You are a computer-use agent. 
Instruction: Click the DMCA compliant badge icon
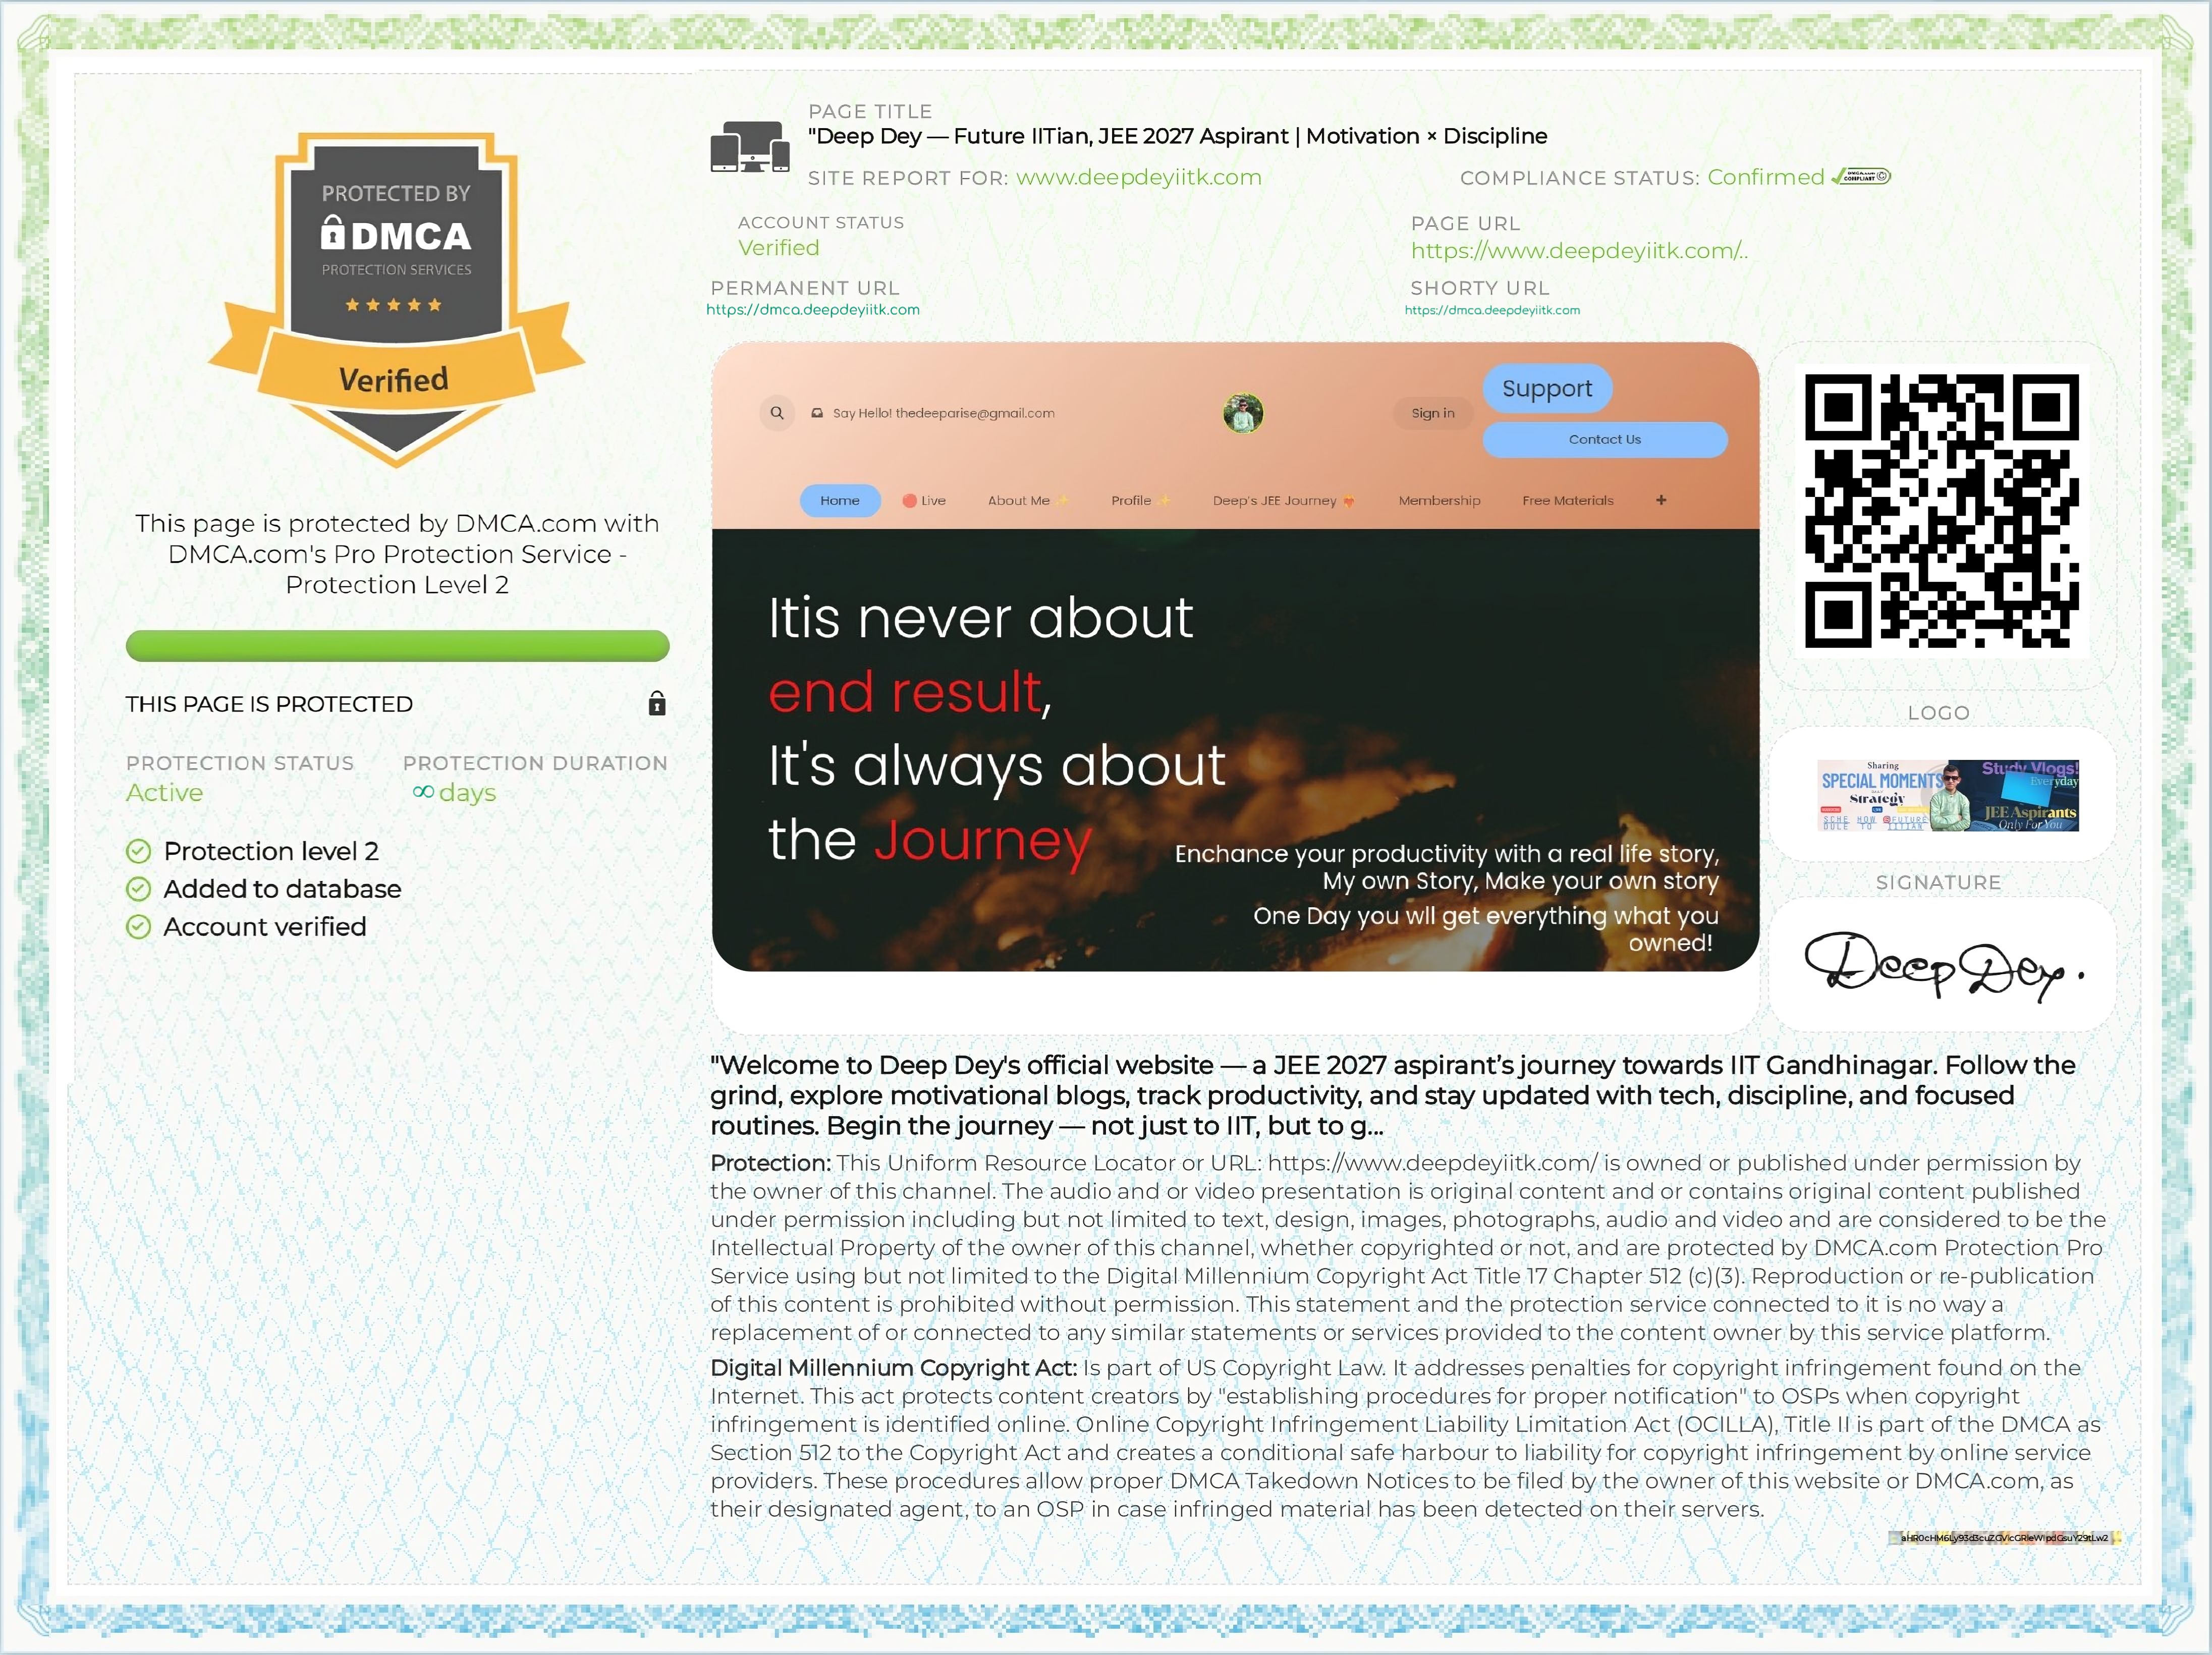1860,177
